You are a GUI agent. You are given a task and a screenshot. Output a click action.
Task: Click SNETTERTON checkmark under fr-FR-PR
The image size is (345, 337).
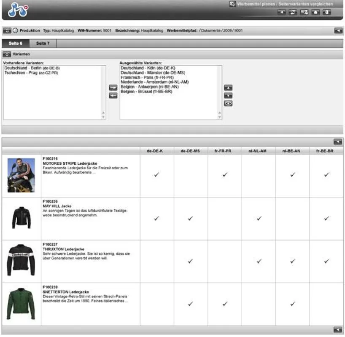[x=225, y=304]
